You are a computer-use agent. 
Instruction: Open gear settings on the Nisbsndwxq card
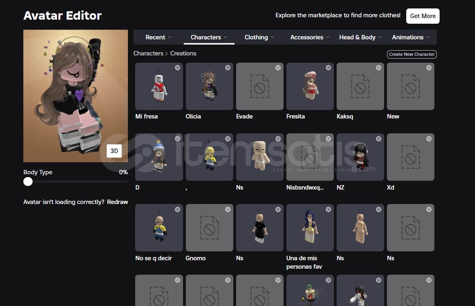click(328, 139)
